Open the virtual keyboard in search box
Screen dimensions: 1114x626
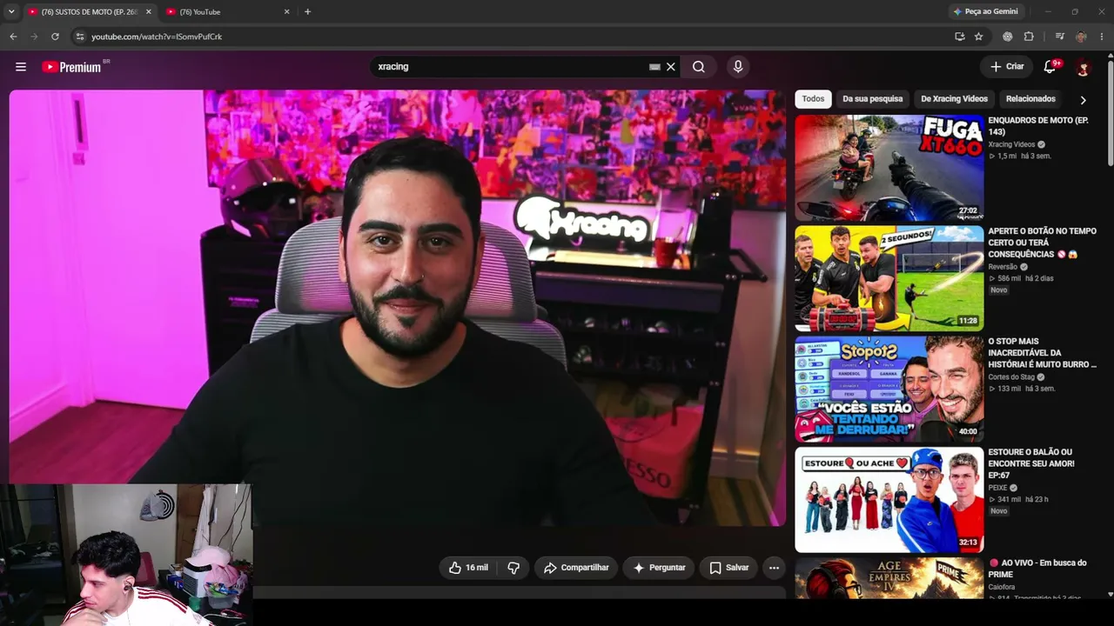[654, 67]
